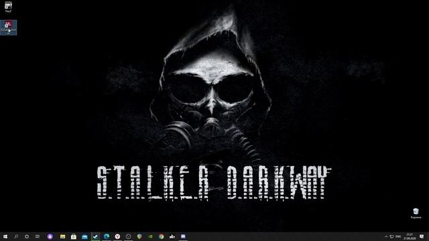Click the gray circular taskbar app icon
Viewport: 429px width, 241px height.
pos(128,236)
